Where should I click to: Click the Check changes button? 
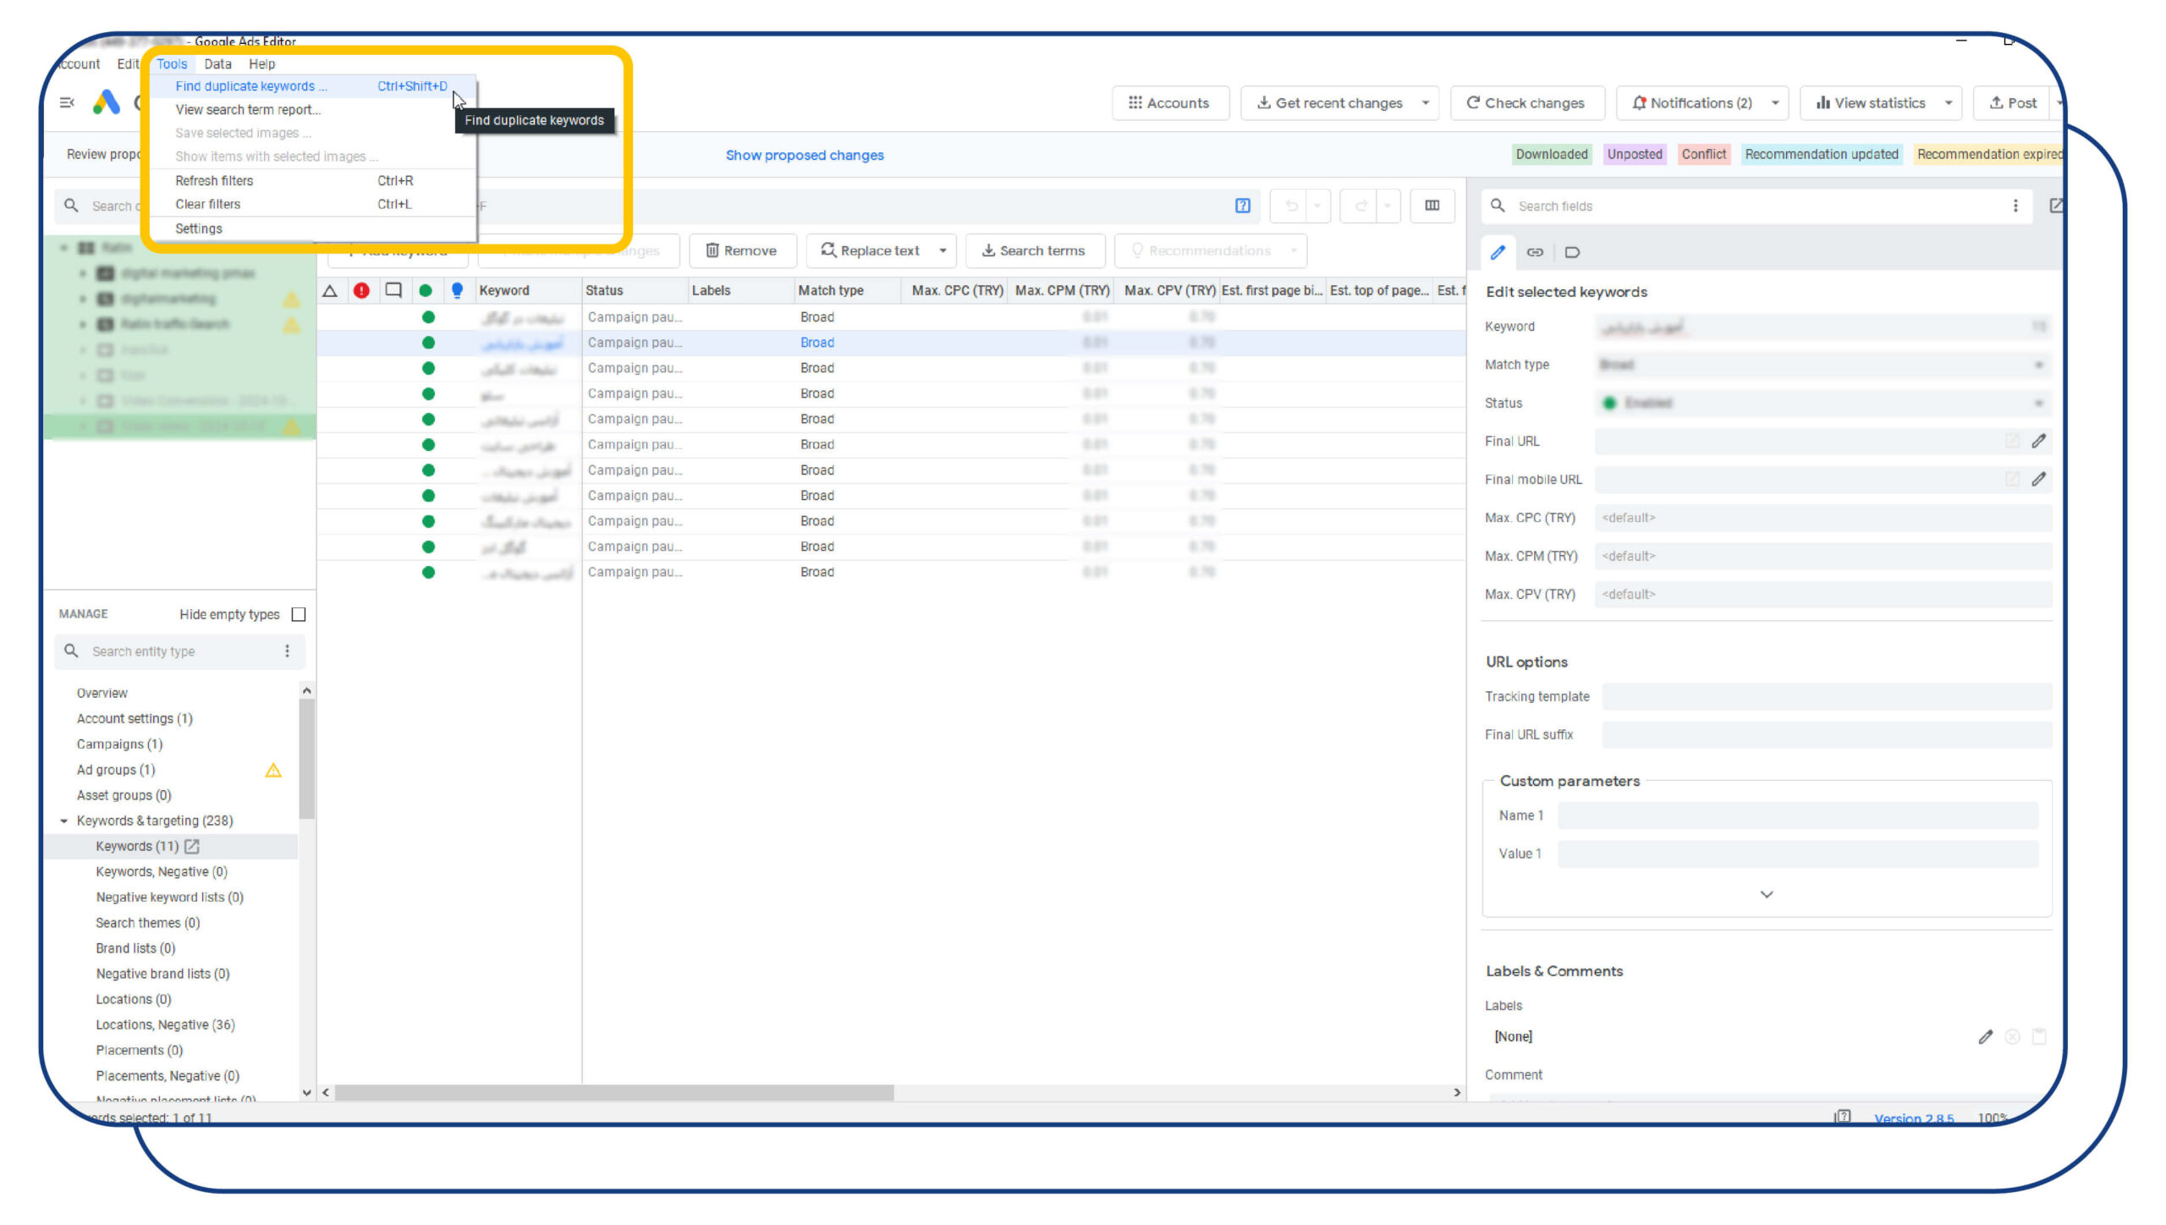1526,103
